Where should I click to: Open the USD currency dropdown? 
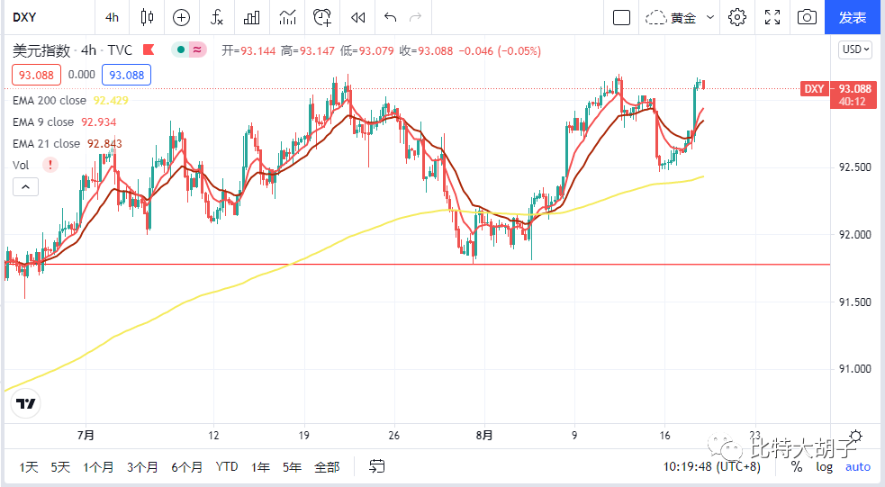click(855, 50)
